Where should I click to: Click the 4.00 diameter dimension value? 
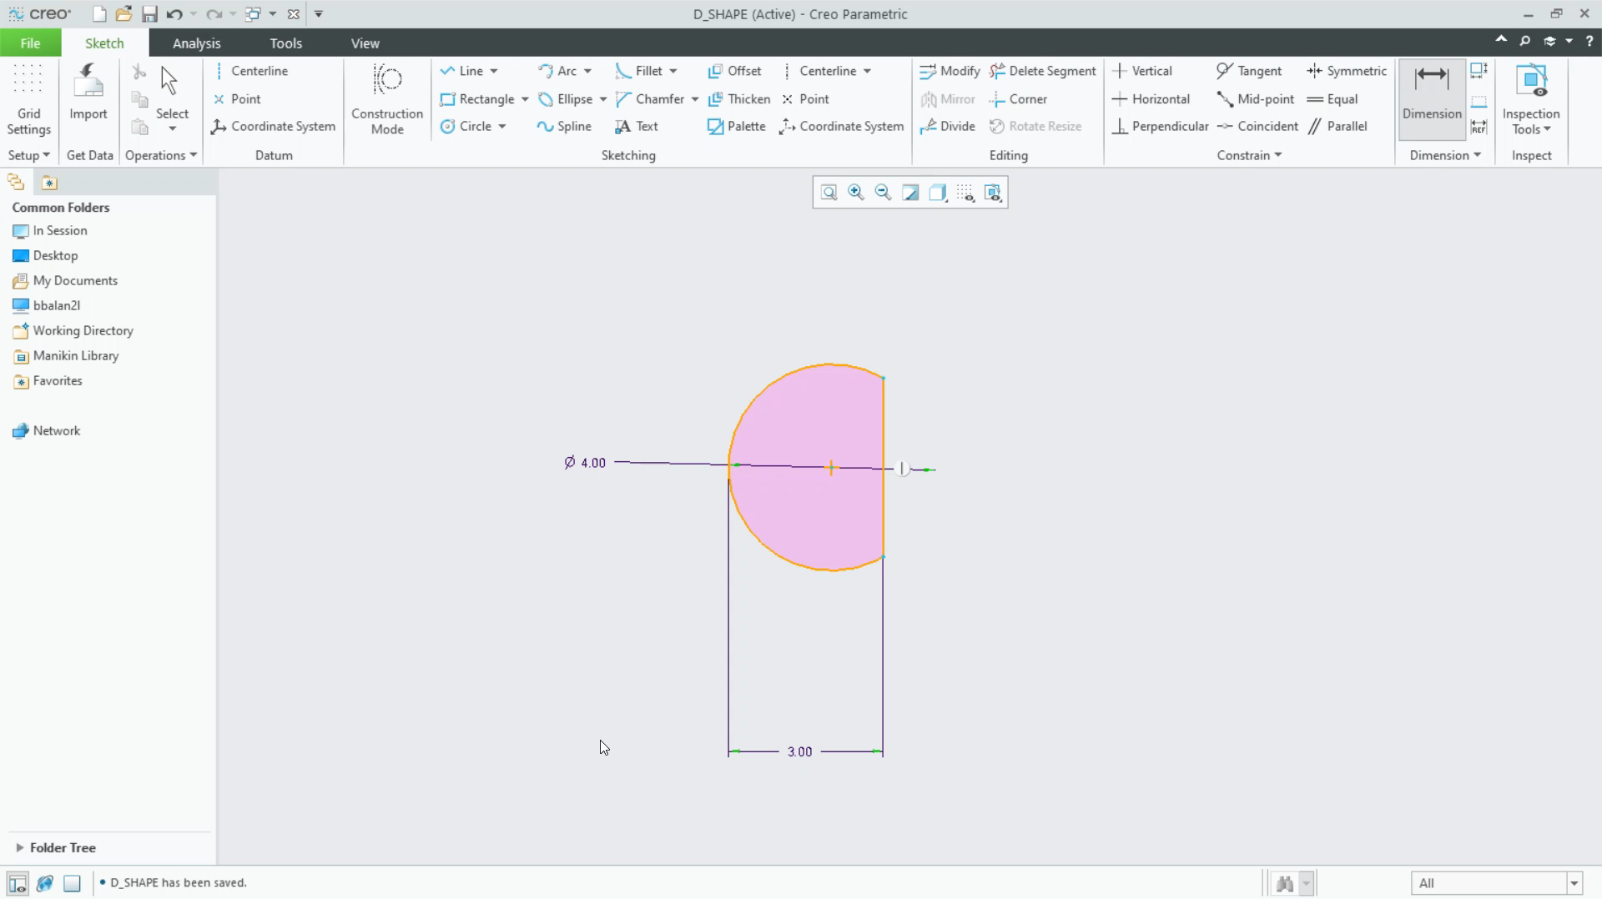(x=593, y=463)
